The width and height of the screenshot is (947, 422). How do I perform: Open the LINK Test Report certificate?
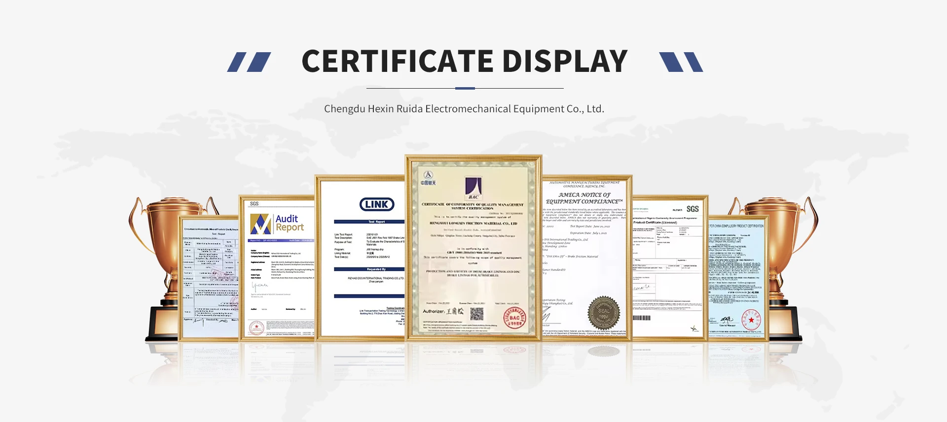(x=361, y=258)
